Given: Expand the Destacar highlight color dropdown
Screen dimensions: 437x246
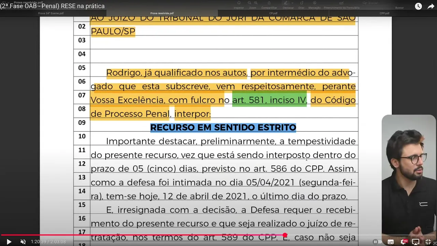Looking at the screenshot, I should click(x=292, y=3).
